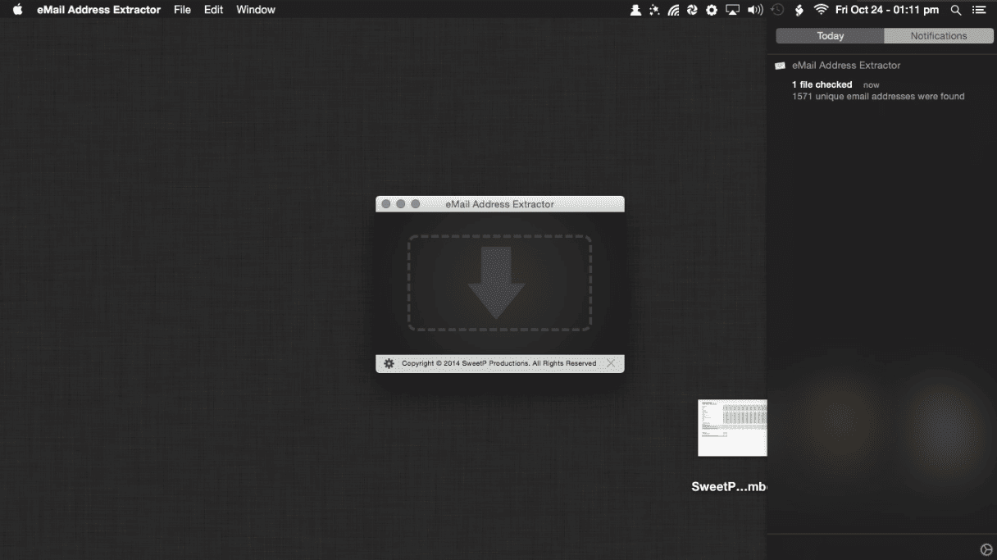Close the eMail Address Extractor window
The image size is (997, 560).
point(386,204)
